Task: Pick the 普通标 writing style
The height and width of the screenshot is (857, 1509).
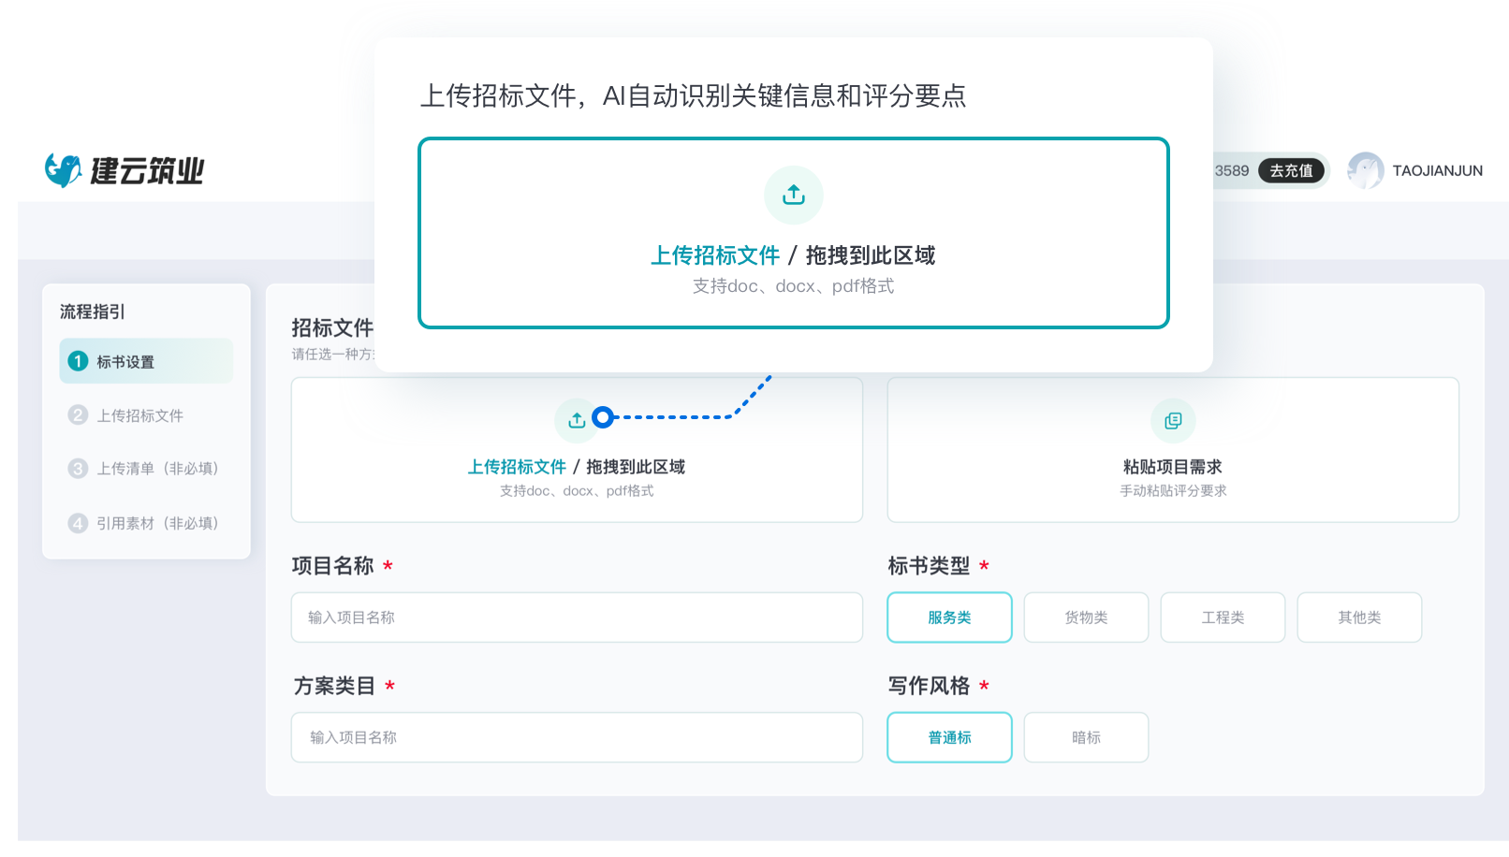Action: pos(949,737)
